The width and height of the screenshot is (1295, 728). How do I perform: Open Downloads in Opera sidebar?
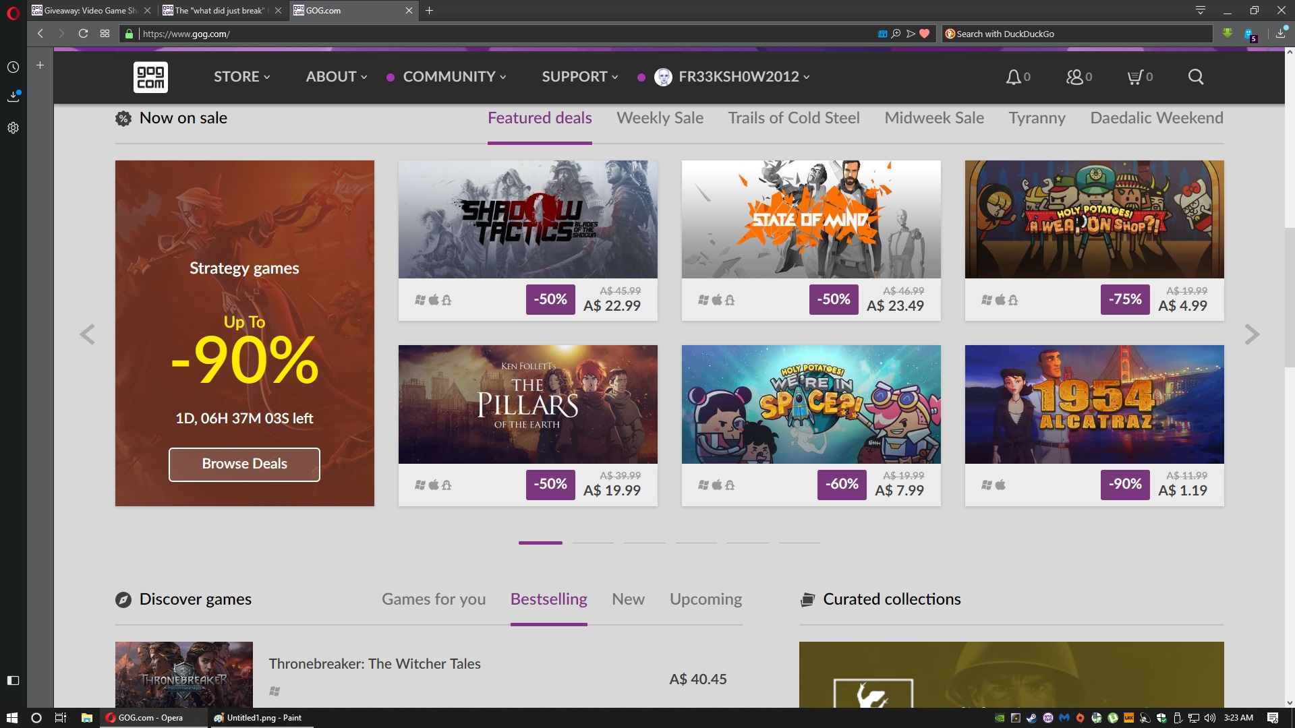click(13, 96)
